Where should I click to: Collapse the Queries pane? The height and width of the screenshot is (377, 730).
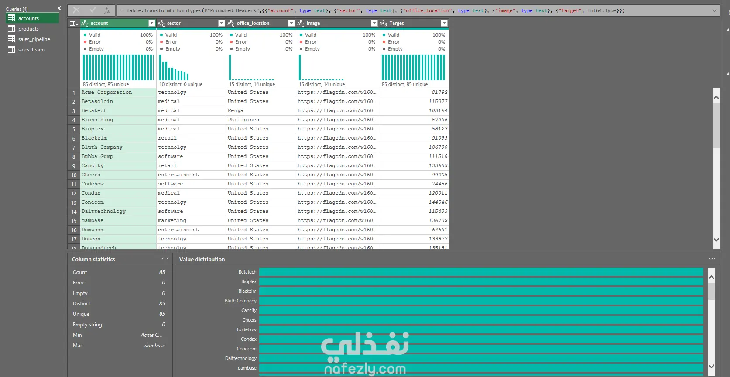pos(60,8)
